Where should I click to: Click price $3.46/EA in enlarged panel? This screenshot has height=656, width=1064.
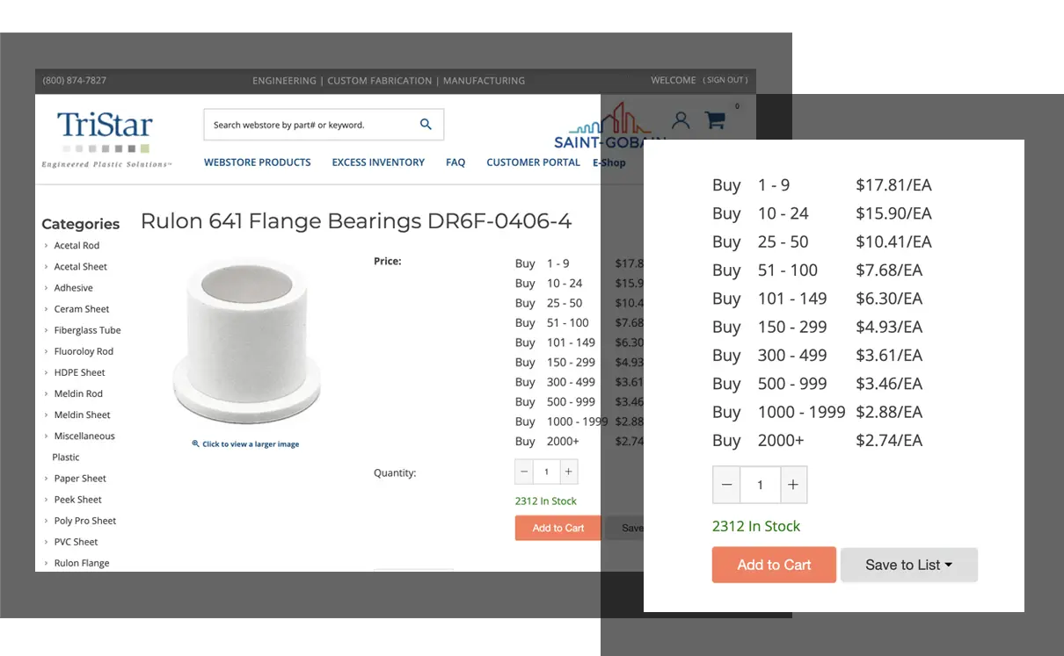pyautogui.click(x=889, y=384)
